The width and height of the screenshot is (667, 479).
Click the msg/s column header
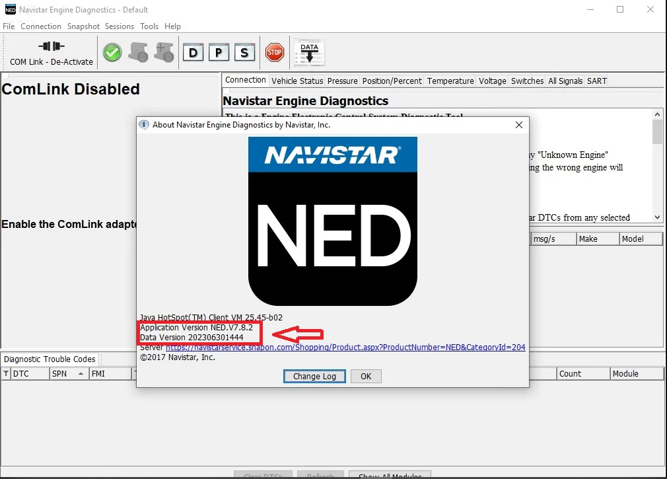pos(553,239)
